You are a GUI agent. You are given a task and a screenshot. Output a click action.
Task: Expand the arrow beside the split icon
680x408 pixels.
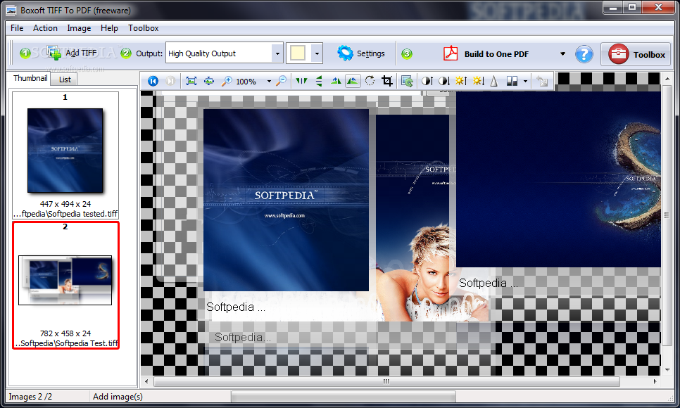525,82
